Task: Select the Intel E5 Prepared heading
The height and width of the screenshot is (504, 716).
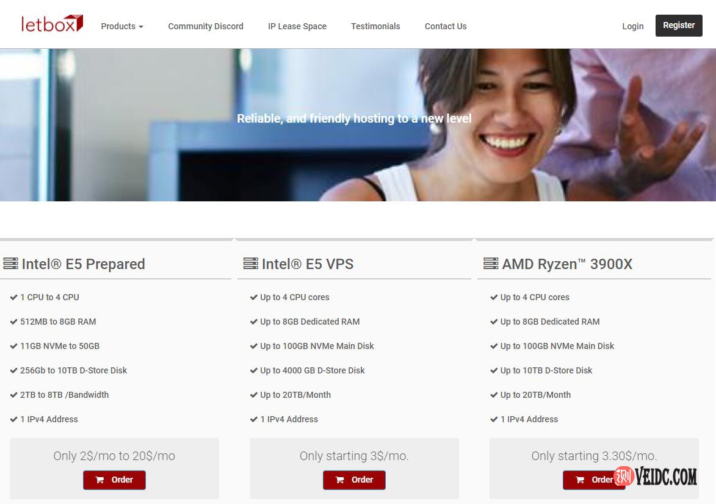Action: (83, 264)
